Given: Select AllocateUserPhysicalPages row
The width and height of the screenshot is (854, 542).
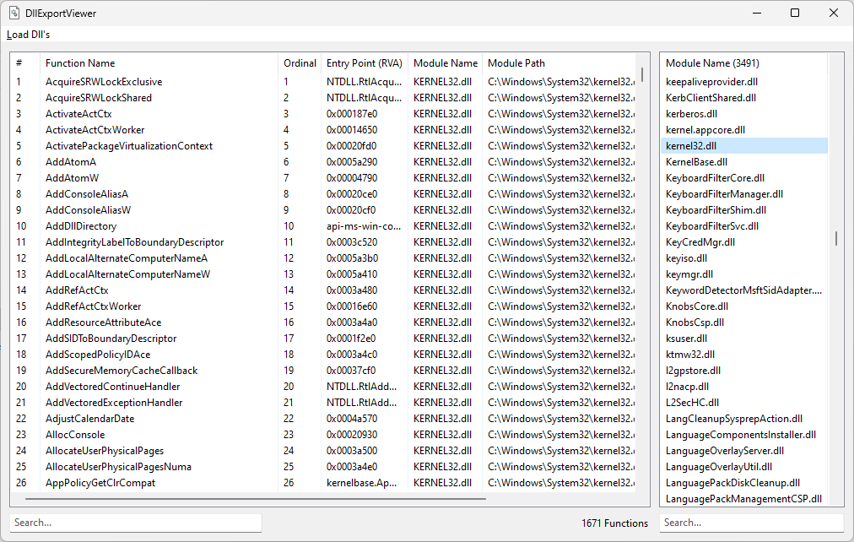Looking at the screenshot, I should tap(323, 451).
